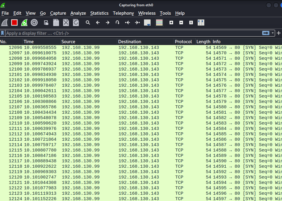Open Capture options gear icon
This screenshot has height=201, width=282.
[34, 23]
